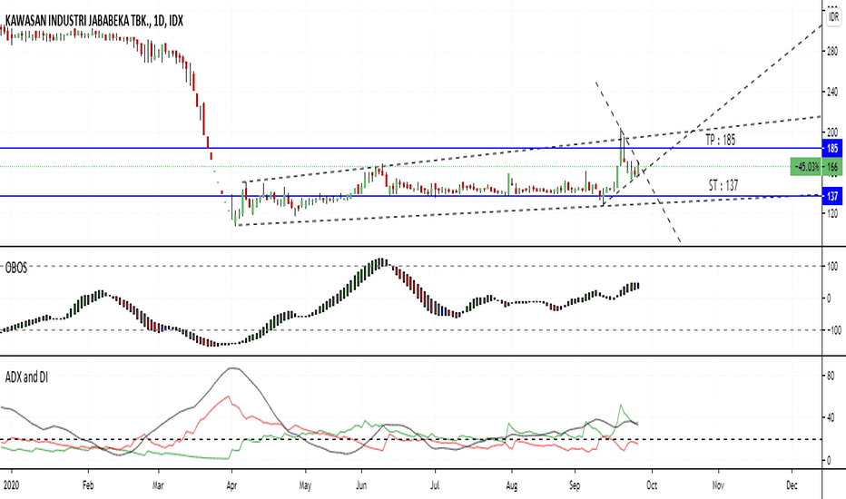Click the Feb date axis label

pos(88,485)
